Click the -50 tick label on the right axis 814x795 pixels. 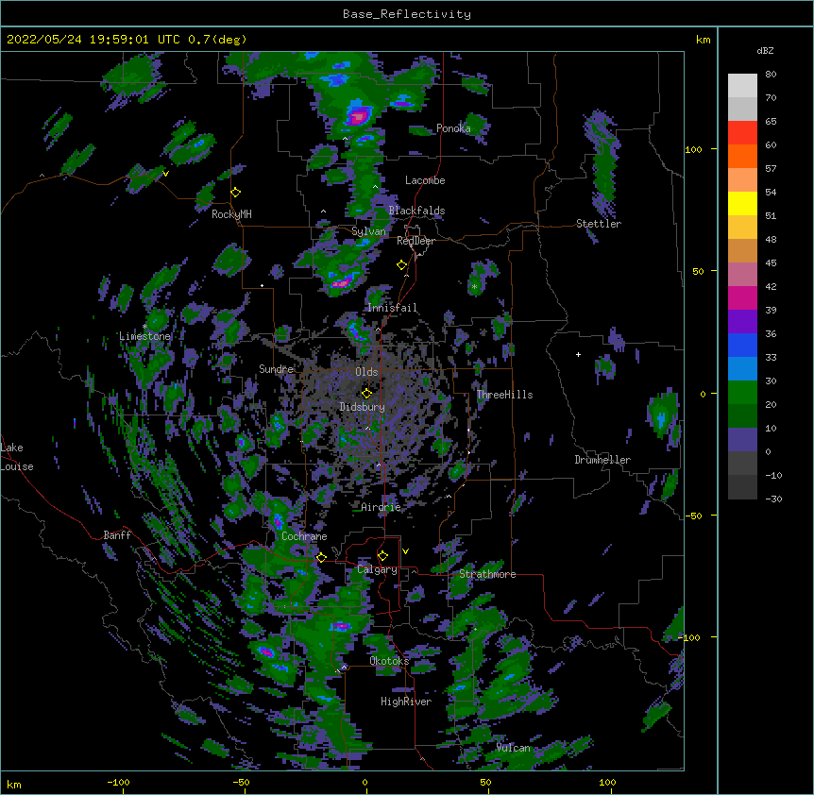693,516
